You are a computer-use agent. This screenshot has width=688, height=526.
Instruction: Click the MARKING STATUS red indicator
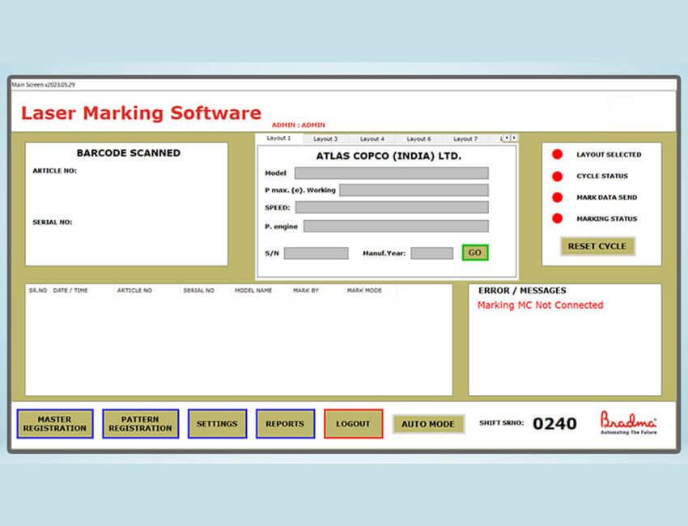tap(557, 218)
